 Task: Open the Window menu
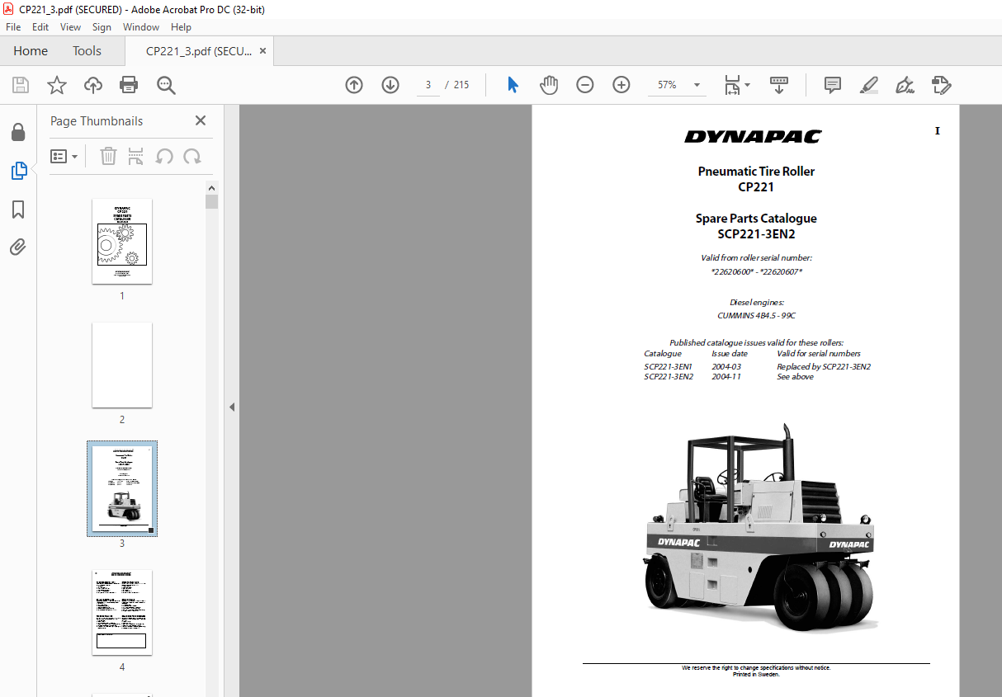pyautogui.click(x=141, y=27)
